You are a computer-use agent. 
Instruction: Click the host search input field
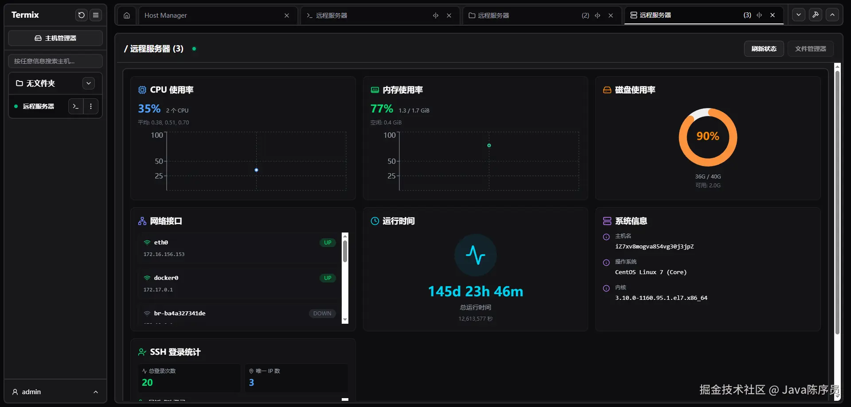pyautogui.click(x=55, y=61)
